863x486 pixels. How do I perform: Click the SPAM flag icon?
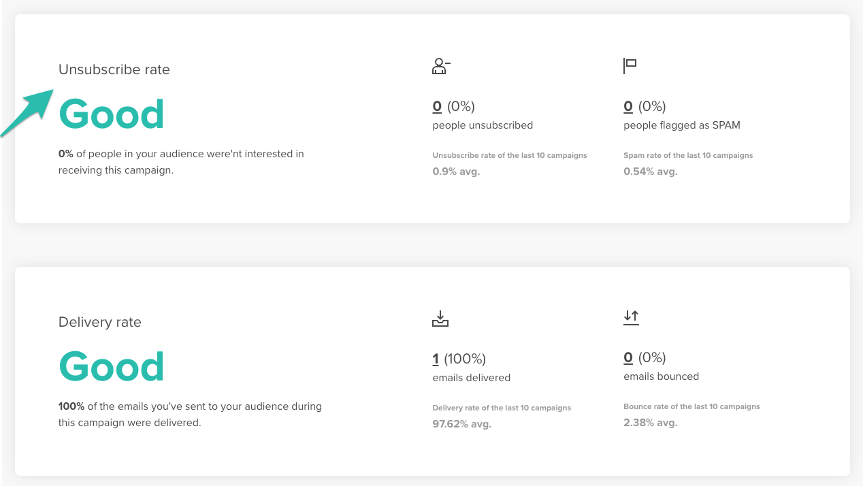[x=630, y=66]
